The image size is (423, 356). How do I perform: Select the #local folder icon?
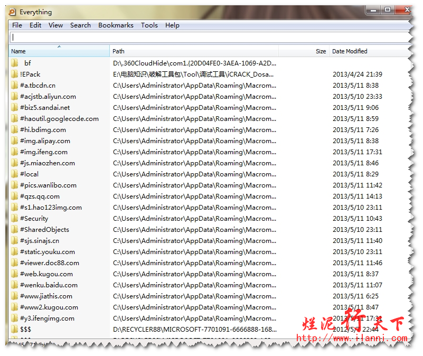click(15, 174)
